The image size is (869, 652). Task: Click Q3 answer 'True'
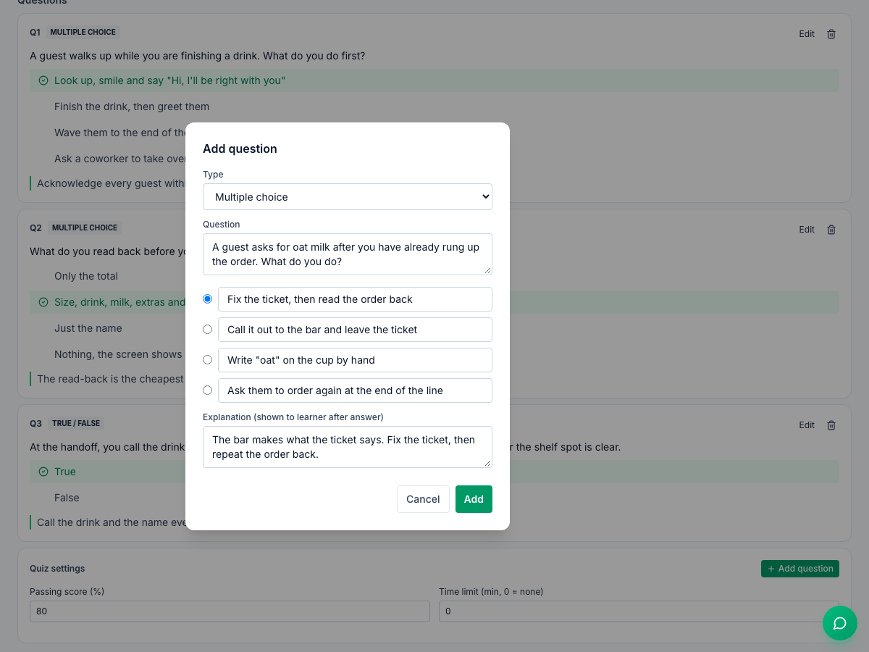click(x=434, y=472)
